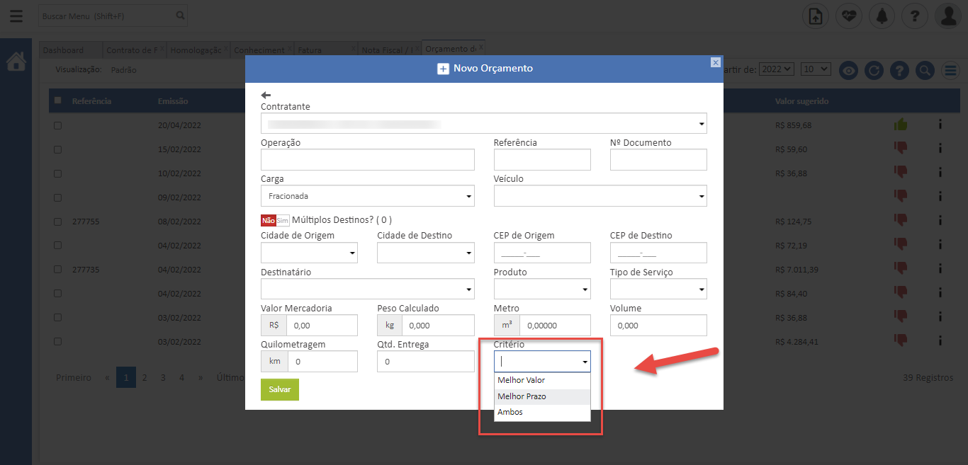Toggle the eye visibility icon
Viewport: 968px width, 465px height.
tap(849, 70)
